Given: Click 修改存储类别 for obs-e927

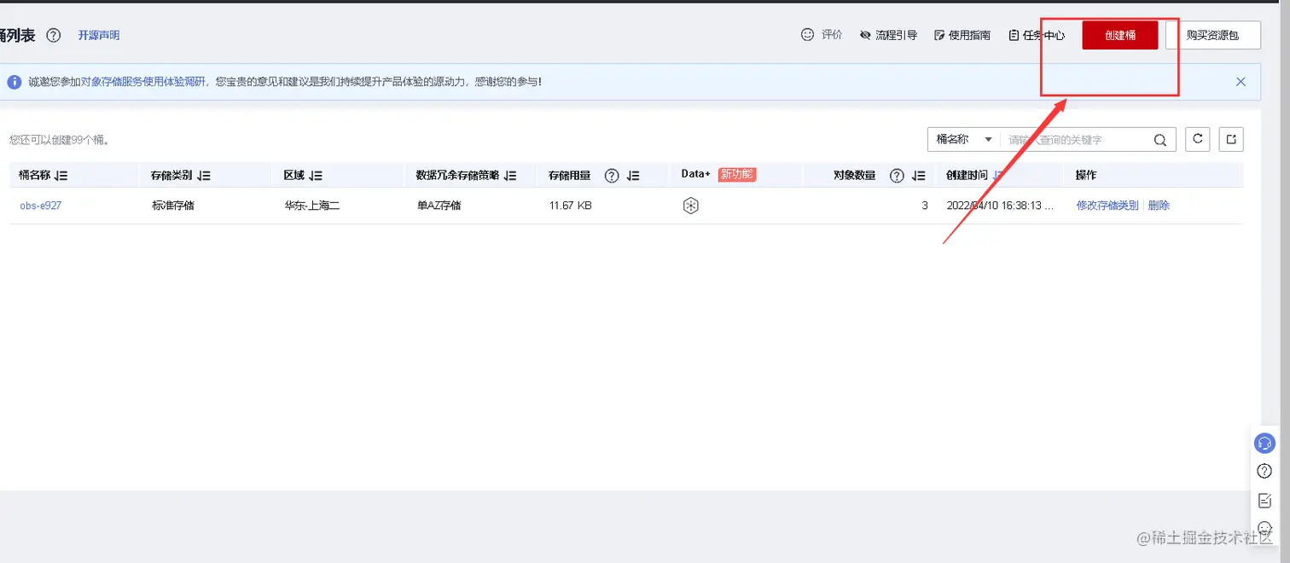Looking at the screenshot, I should tap(1107, 206).
